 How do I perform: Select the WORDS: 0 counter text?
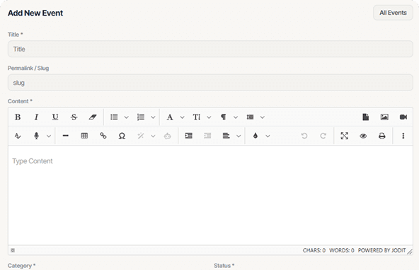coord(342,250)
